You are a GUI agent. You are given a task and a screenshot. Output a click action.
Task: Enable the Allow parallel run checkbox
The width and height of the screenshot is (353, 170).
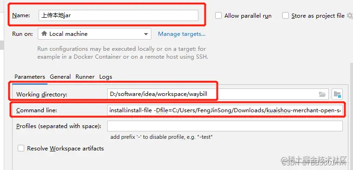pyautogui.click(x=218, y=15)
